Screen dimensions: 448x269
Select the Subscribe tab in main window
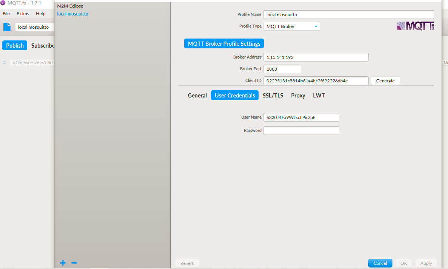click(43, 45)
